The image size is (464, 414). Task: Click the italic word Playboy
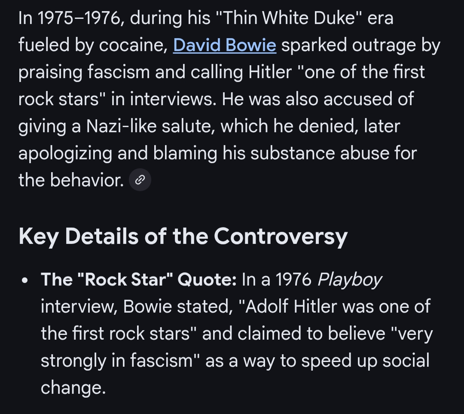pos(349,280)
